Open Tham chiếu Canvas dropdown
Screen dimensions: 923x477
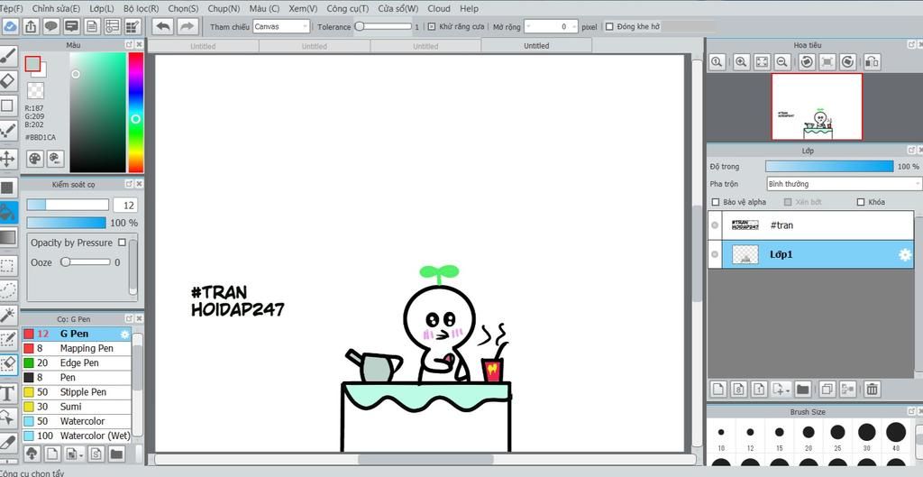(281, 26)
